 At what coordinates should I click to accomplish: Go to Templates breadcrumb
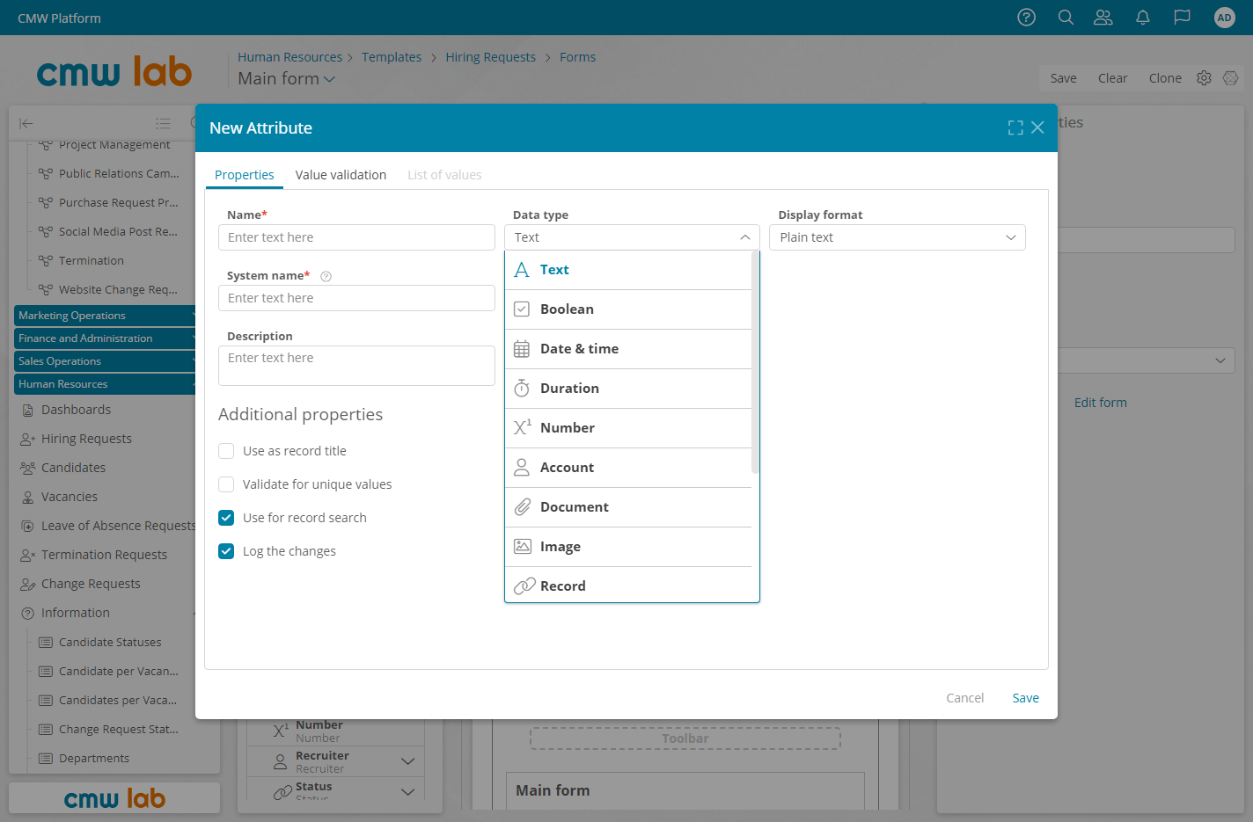coord(392,57)
